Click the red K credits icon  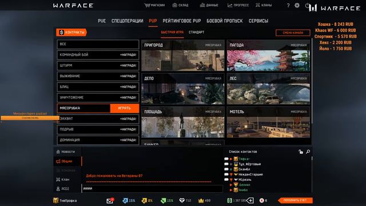pos(262,200)
